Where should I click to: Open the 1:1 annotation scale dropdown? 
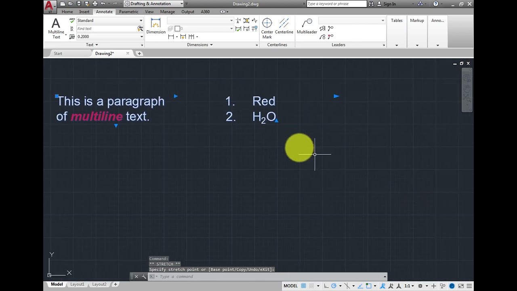tap(409, 286)
